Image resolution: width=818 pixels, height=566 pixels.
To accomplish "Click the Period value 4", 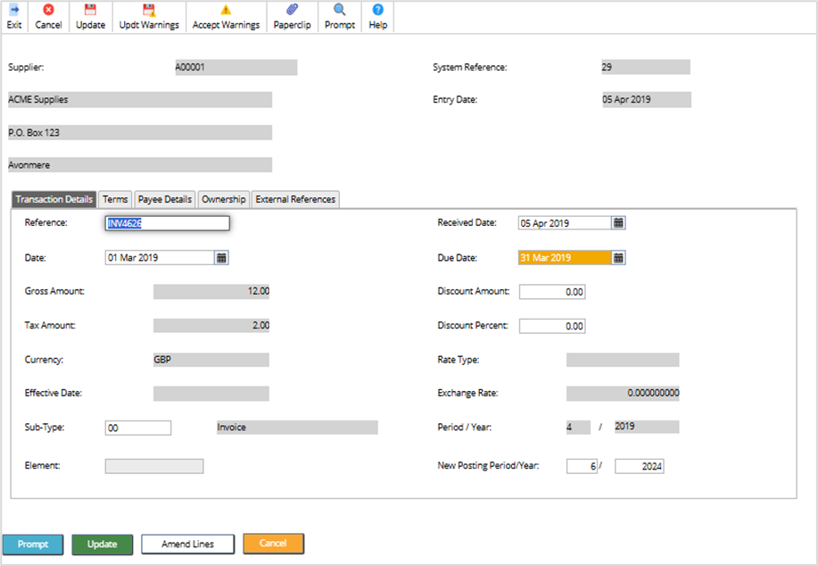I will point(579,427).
